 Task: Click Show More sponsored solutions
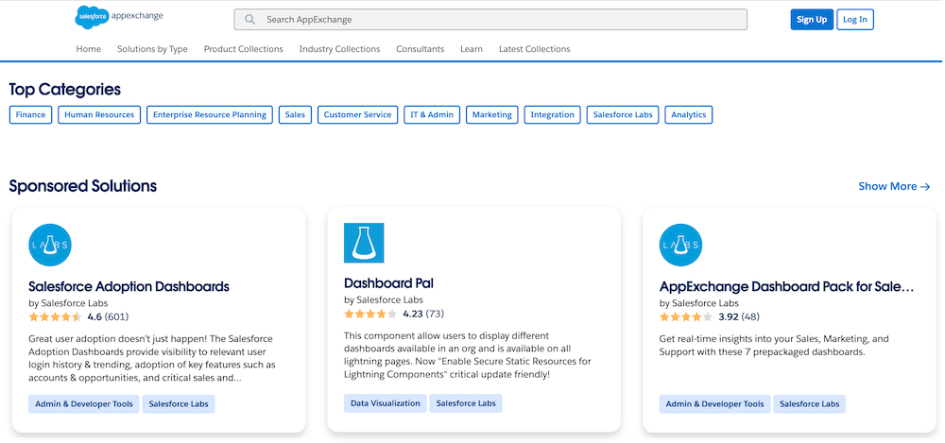pos(894,186)
